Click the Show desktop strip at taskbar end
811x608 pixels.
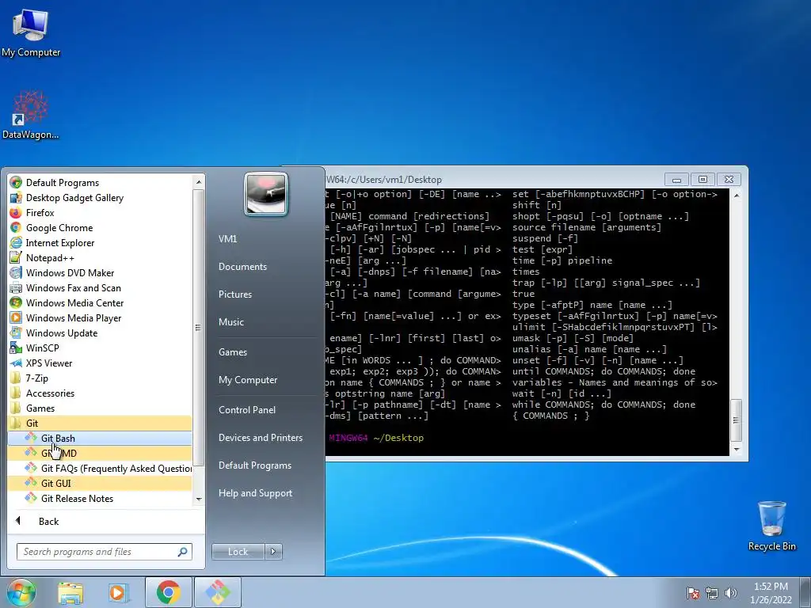[806, 592]
